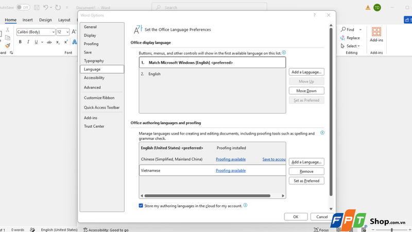
Task: Open the TD account avatar
Action: [377, 8]
